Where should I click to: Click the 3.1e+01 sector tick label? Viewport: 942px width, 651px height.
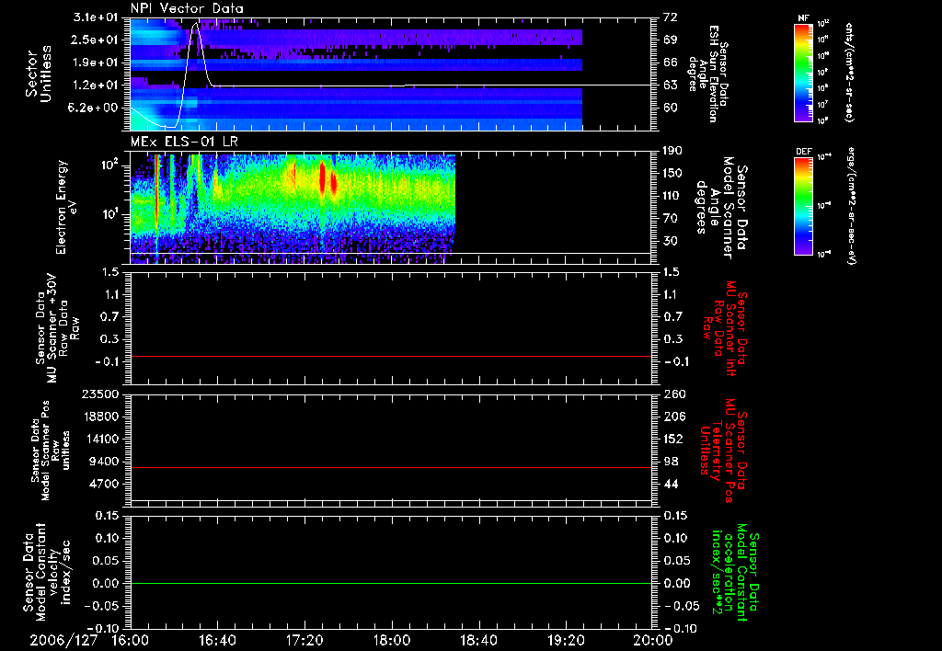click(97, 17)
